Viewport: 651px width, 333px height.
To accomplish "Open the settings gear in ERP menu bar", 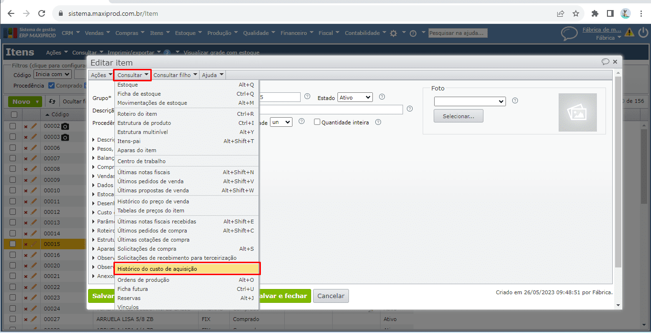I will click(x=393, y=33).
